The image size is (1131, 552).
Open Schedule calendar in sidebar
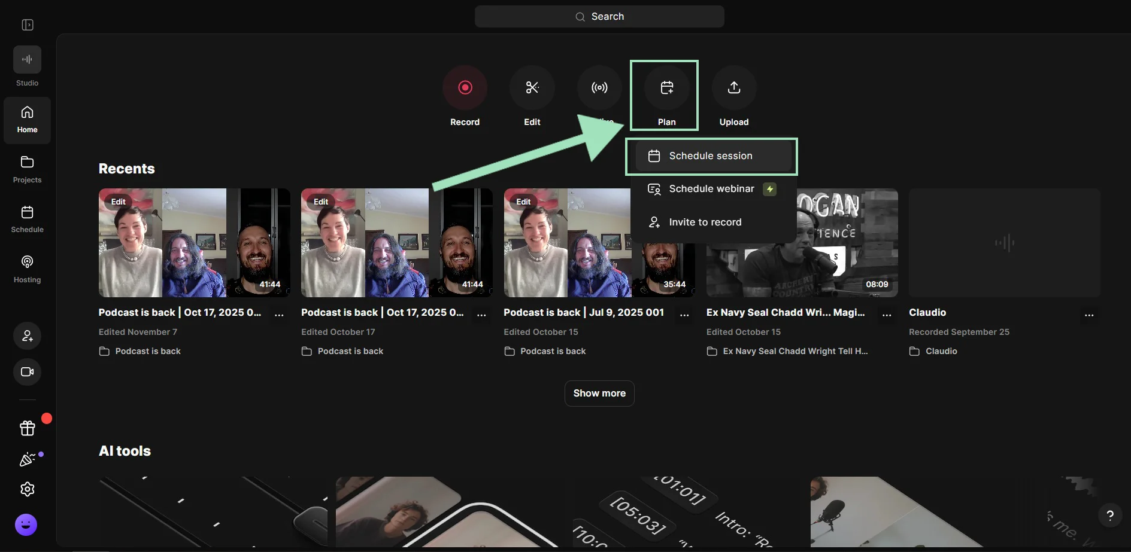[x=27, y=219]
